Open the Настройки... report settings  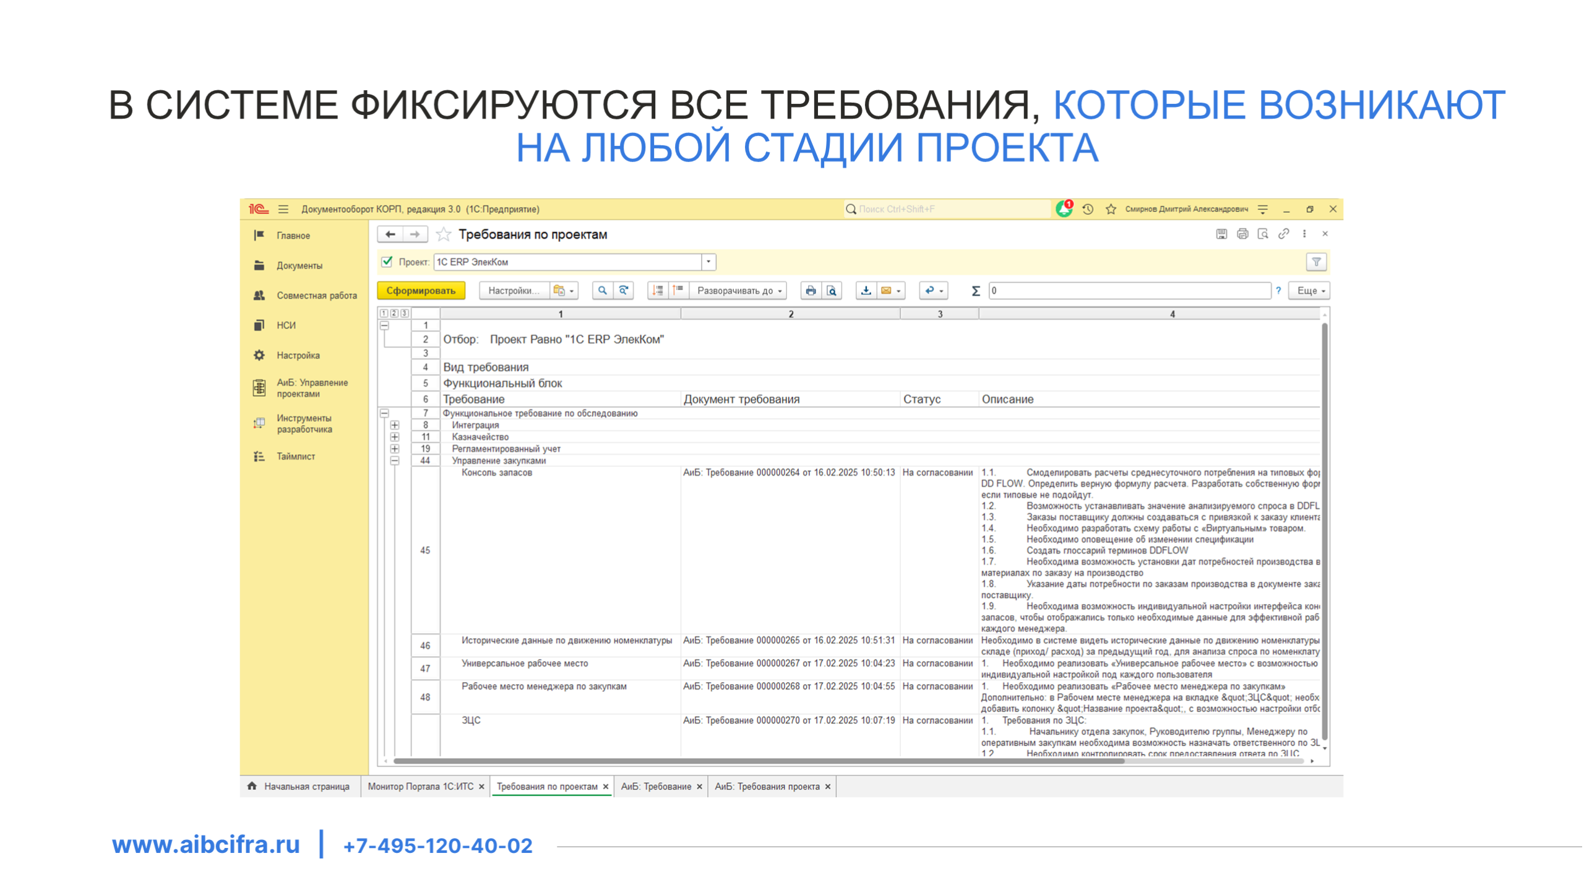(x=513, y=291)
